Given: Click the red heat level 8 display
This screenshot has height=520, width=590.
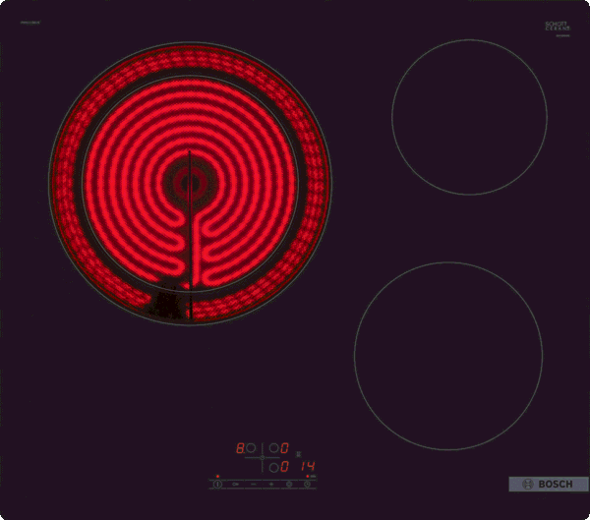Looking at the screenshot, I should [x=240, y=448].
